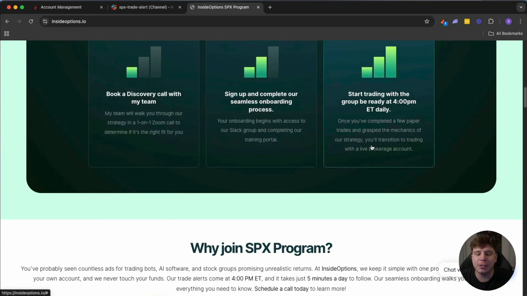Viewport: 527px width, 296px height.
Task: Click the bold 'InsideOptions' text in paragraph
Action: click(339, 269)
